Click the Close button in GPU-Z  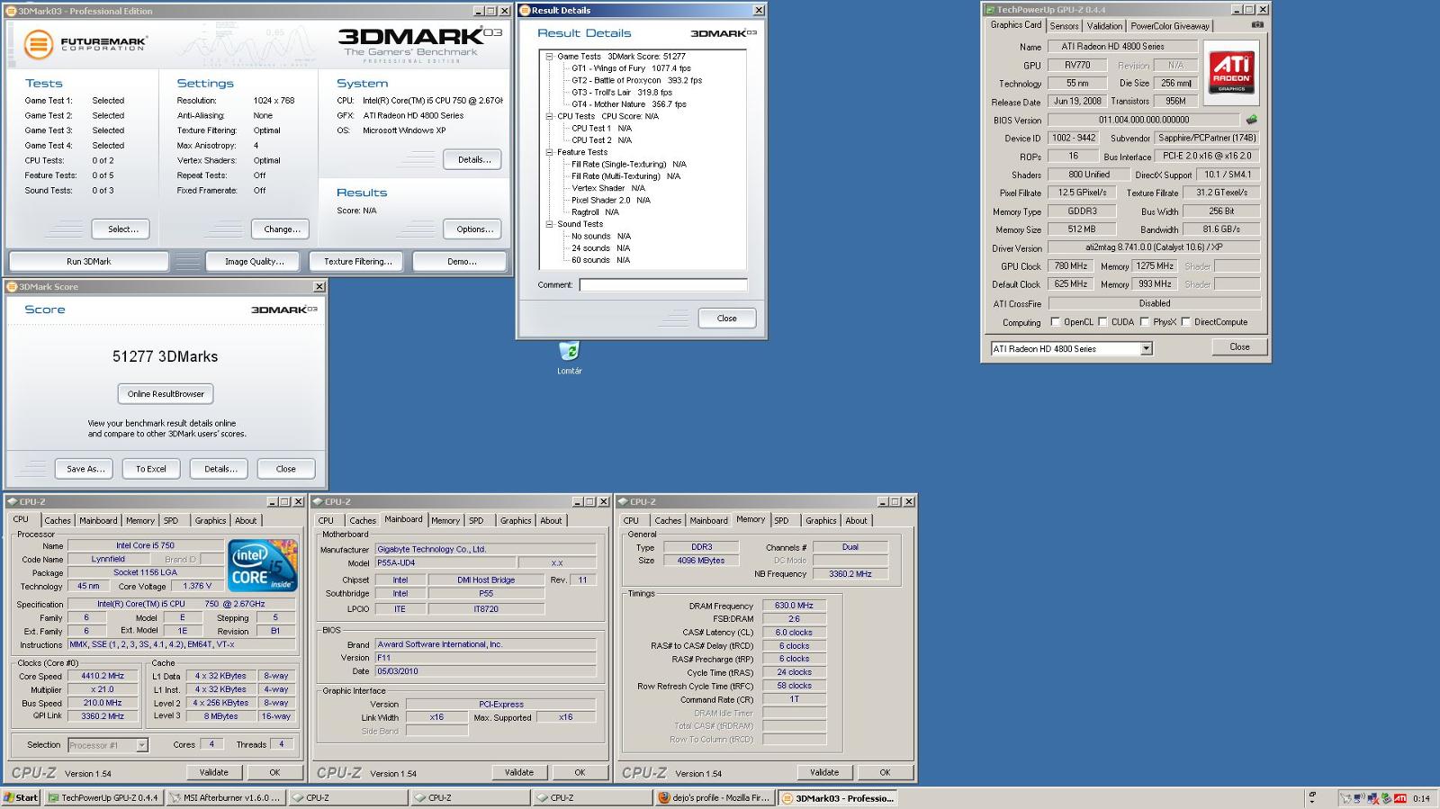click(x=1239, y=347)
